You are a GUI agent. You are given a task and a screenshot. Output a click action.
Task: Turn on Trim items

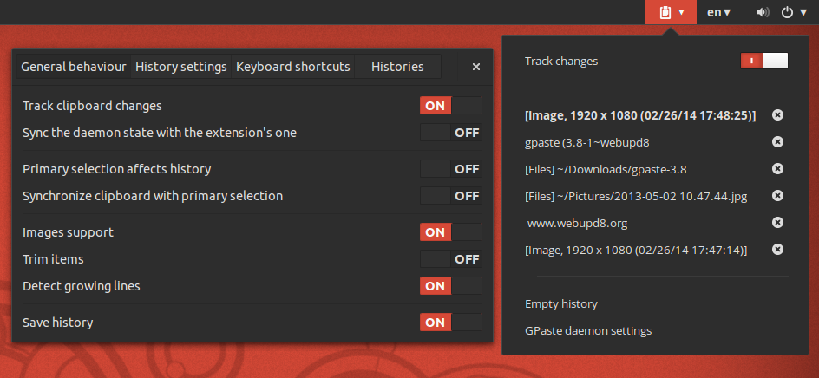[450, 258]
